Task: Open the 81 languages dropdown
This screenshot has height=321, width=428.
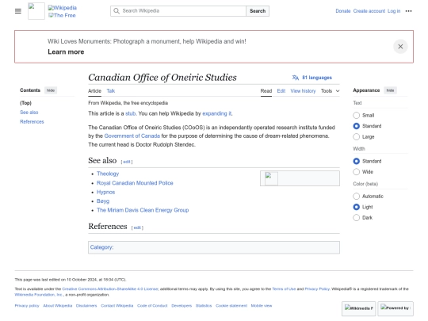Action: [312, 78]
